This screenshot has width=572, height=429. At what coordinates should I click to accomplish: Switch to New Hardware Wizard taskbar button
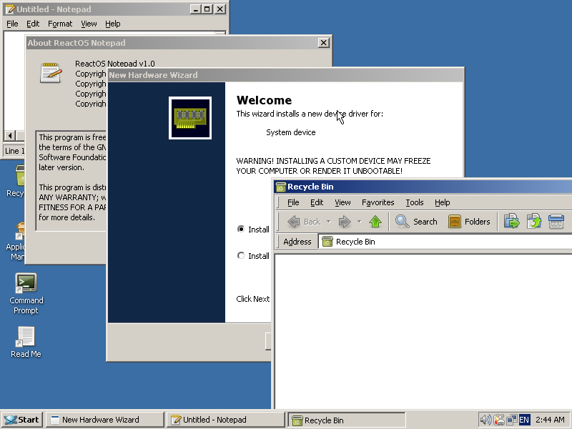(x=104, y=420)
